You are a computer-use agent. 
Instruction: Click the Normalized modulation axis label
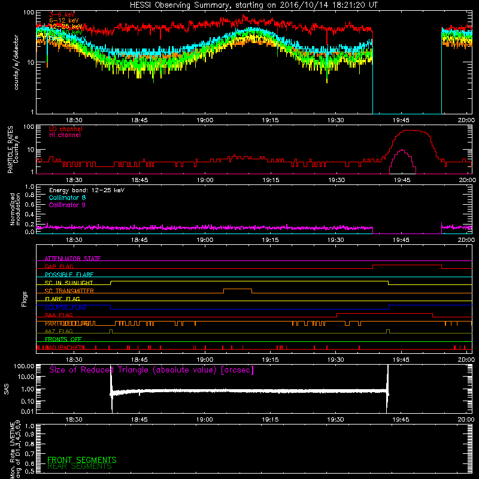click(x=14, y=209)
